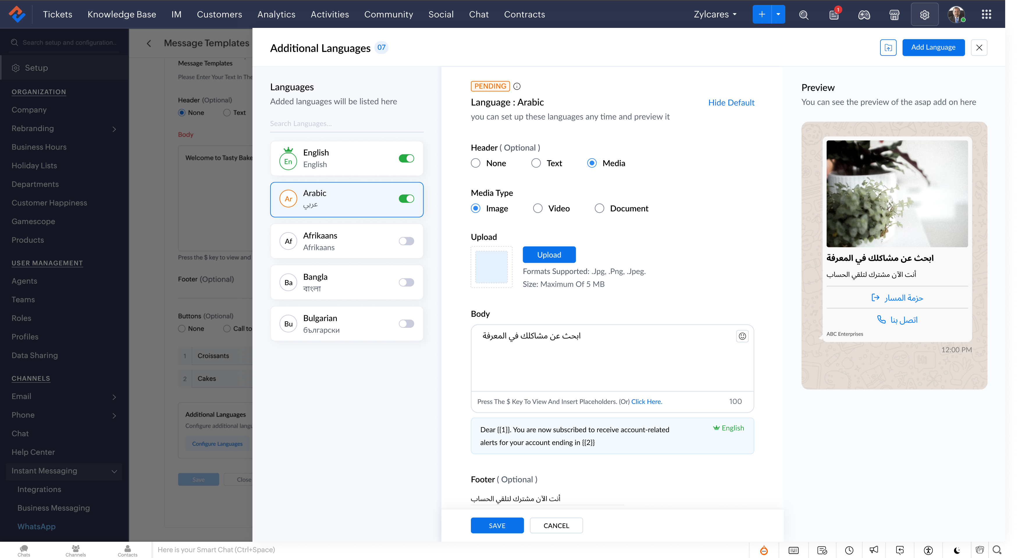
Task: Click the recent history clock icon
Action: (x=849, y=550)
